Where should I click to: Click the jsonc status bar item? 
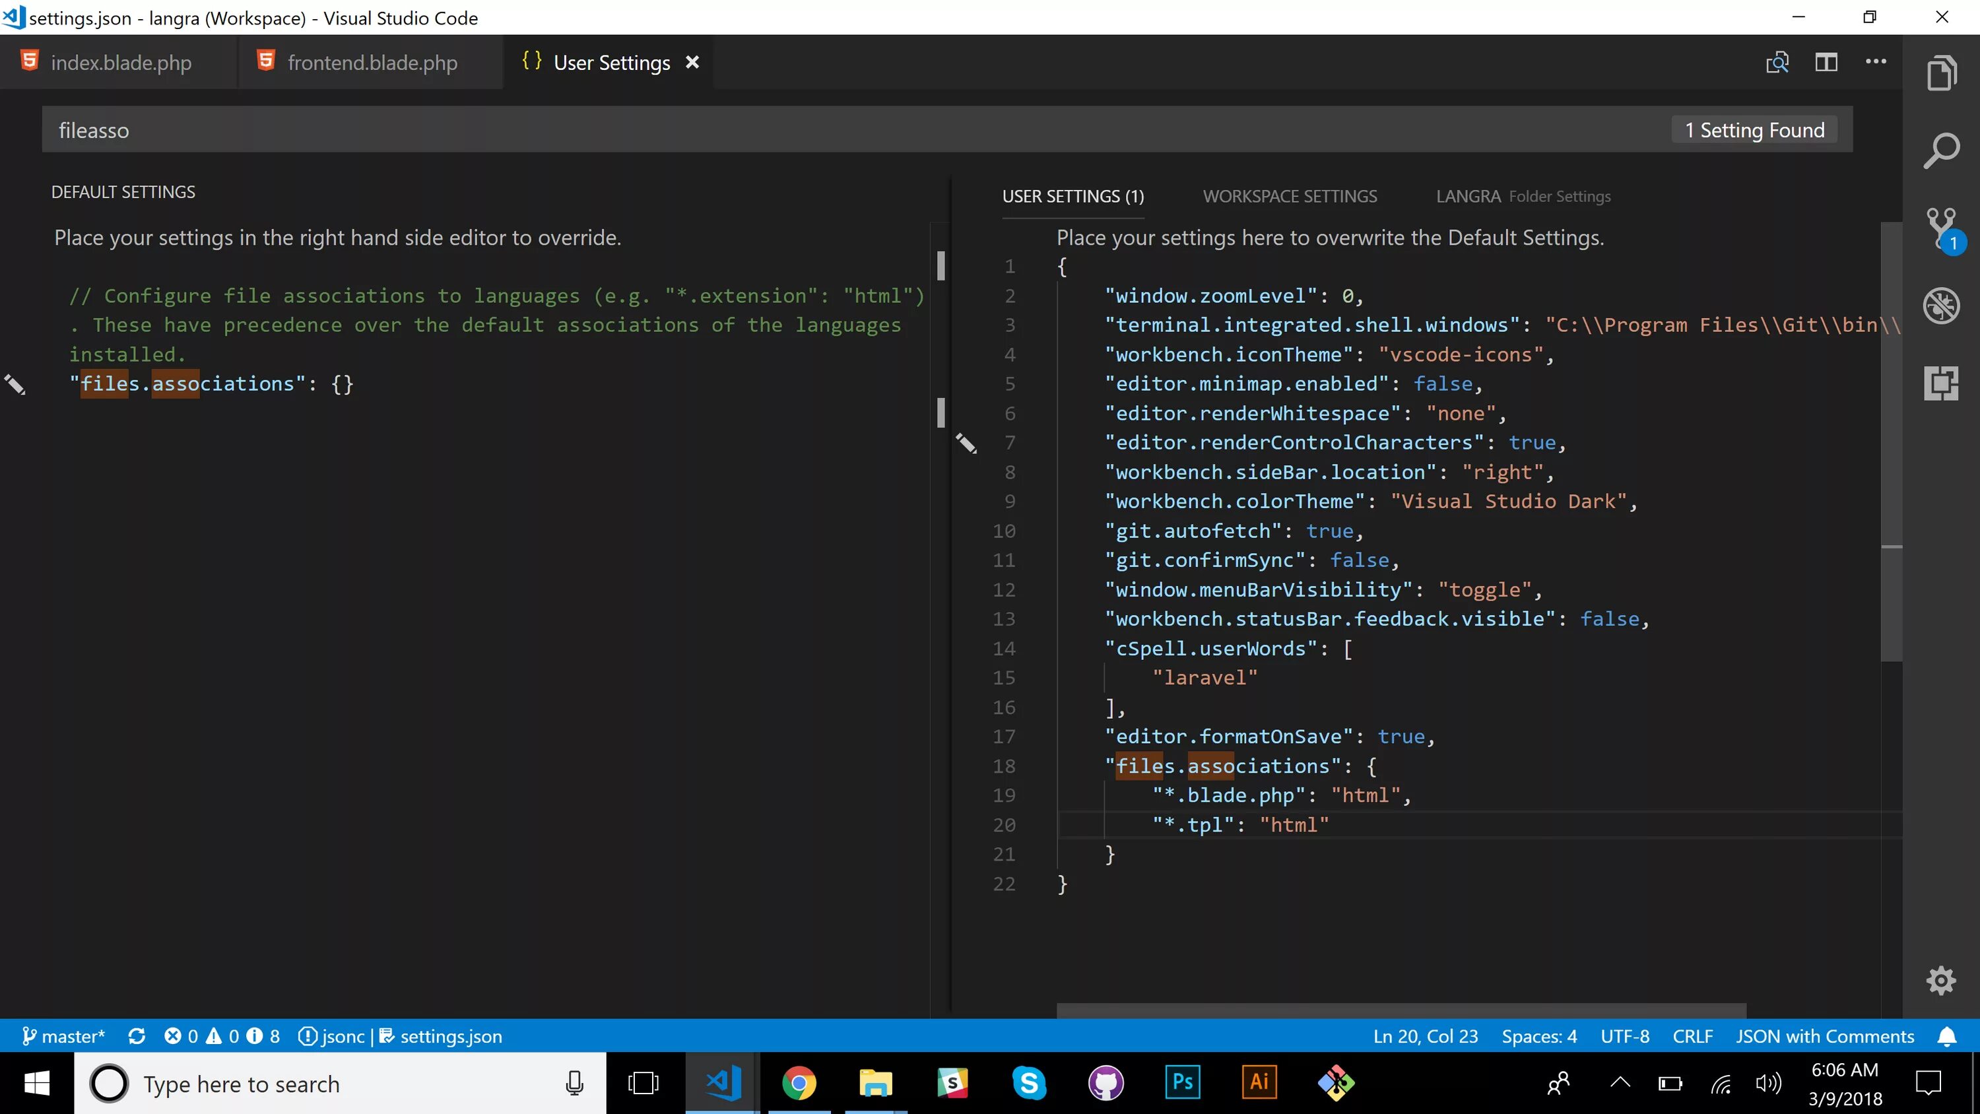[332, 1036]
